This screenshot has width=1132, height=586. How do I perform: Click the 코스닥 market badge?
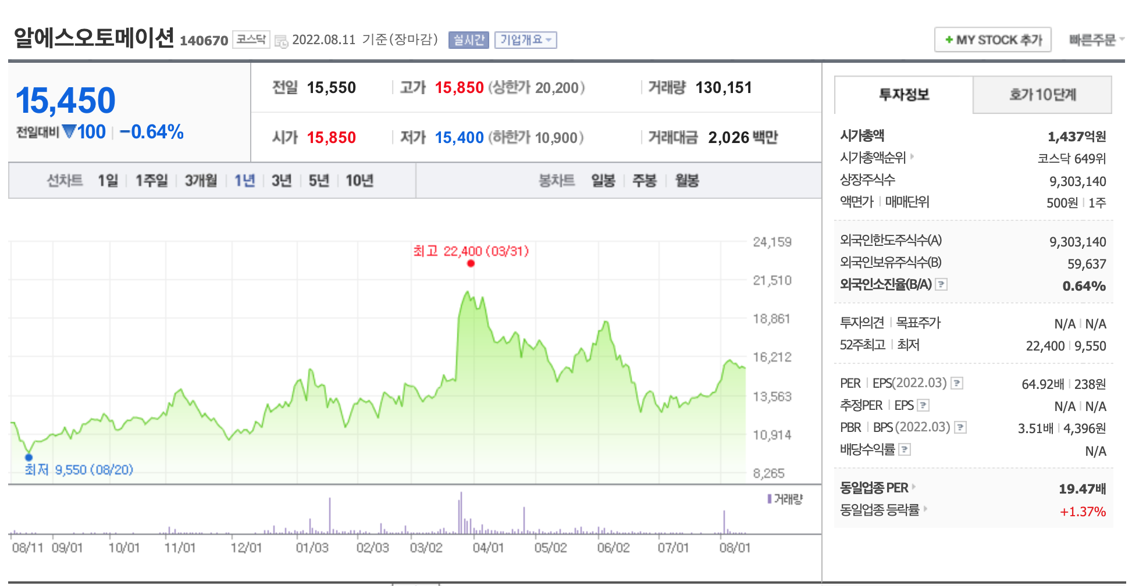click(251, 40)
